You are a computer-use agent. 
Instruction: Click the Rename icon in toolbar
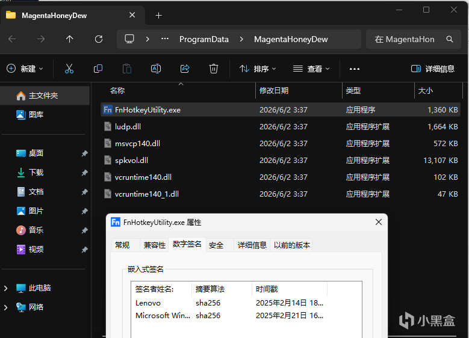tap(156, 69)
